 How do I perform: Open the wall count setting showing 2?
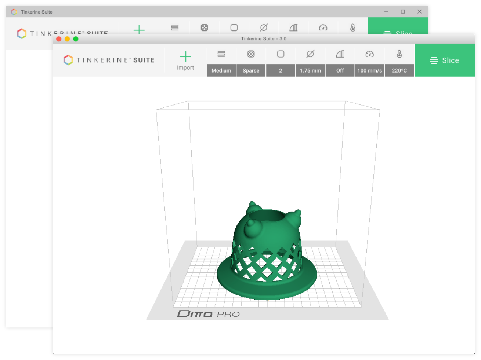tap(281, 70)
